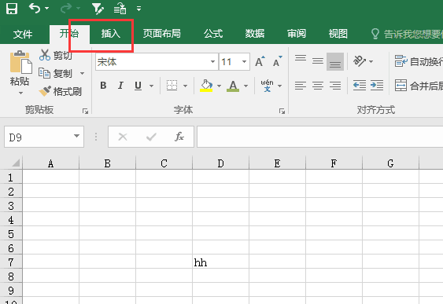
Task: Open the 文件 menu tab
Action: coord(23,34)
